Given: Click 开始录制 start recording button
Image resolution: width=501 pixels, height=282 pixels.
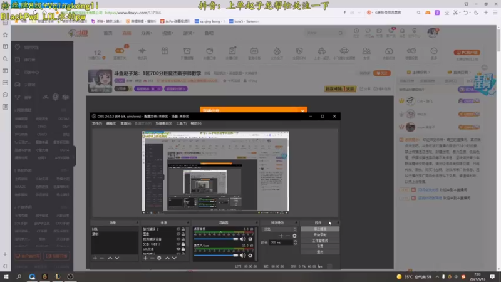Looking at the screenshot, I should click(x=320, y=234).
